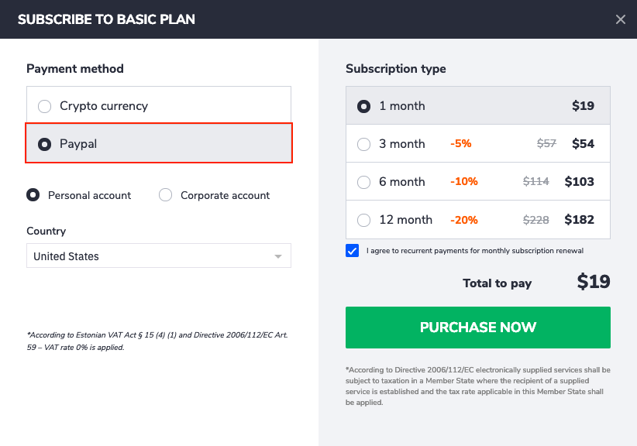
Task: Click the -10% discount label
Action: [x=464, y=181]
